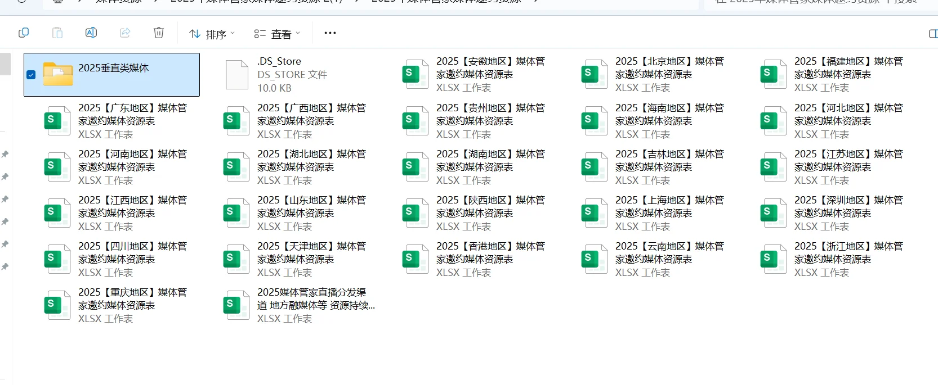Select the 北京地区 spreadsheet icon

595,74
